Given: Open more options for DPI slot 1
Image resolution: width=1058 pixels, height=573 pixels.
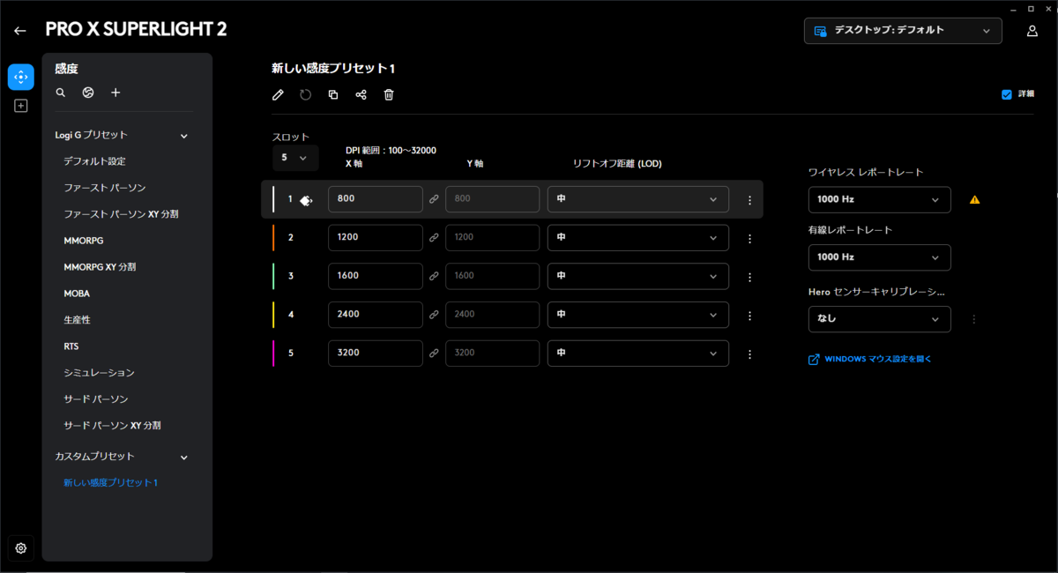Looking at the screenshot, I should pos(749,200).
